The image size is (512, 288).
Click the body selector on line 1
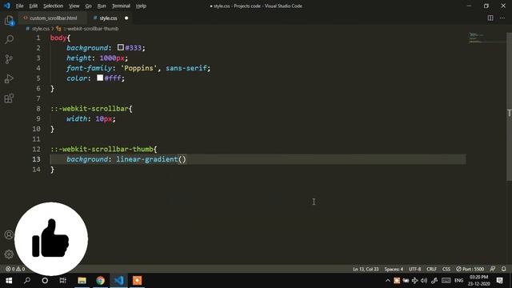(x=58, y=38)
